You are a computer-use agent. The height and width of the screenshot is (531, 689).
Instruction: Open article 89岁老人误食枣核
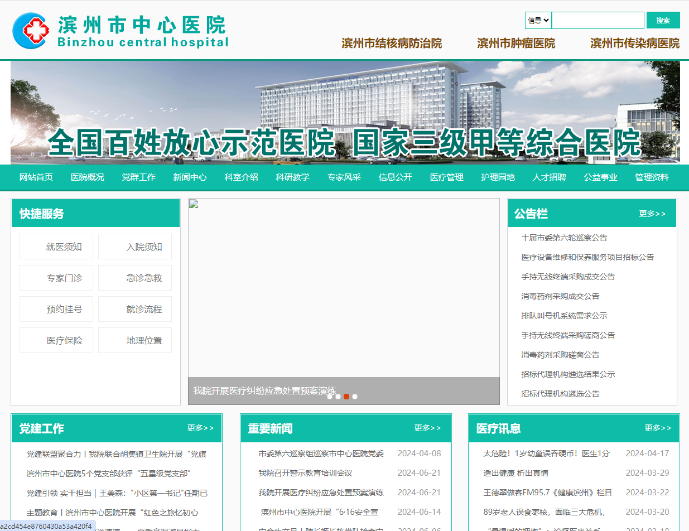[x=544, y=512]
